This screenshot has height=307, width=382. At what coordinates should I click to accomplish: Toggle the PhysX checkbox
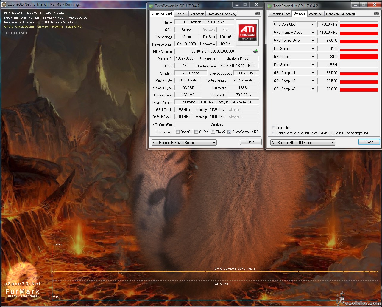(213, 132)
